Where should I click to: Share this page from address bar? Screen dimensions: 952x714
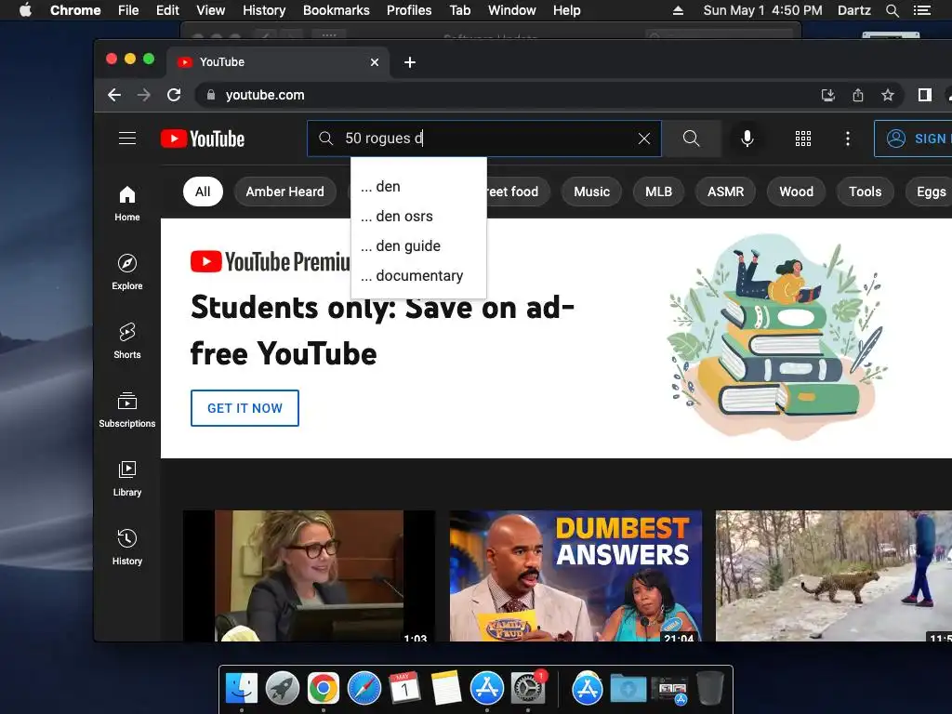(x=858, y=95)
